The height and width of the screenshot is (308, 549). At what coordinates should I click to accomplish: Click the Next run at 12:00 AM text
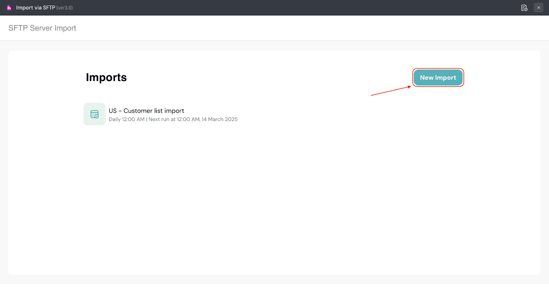pos(174,119)
